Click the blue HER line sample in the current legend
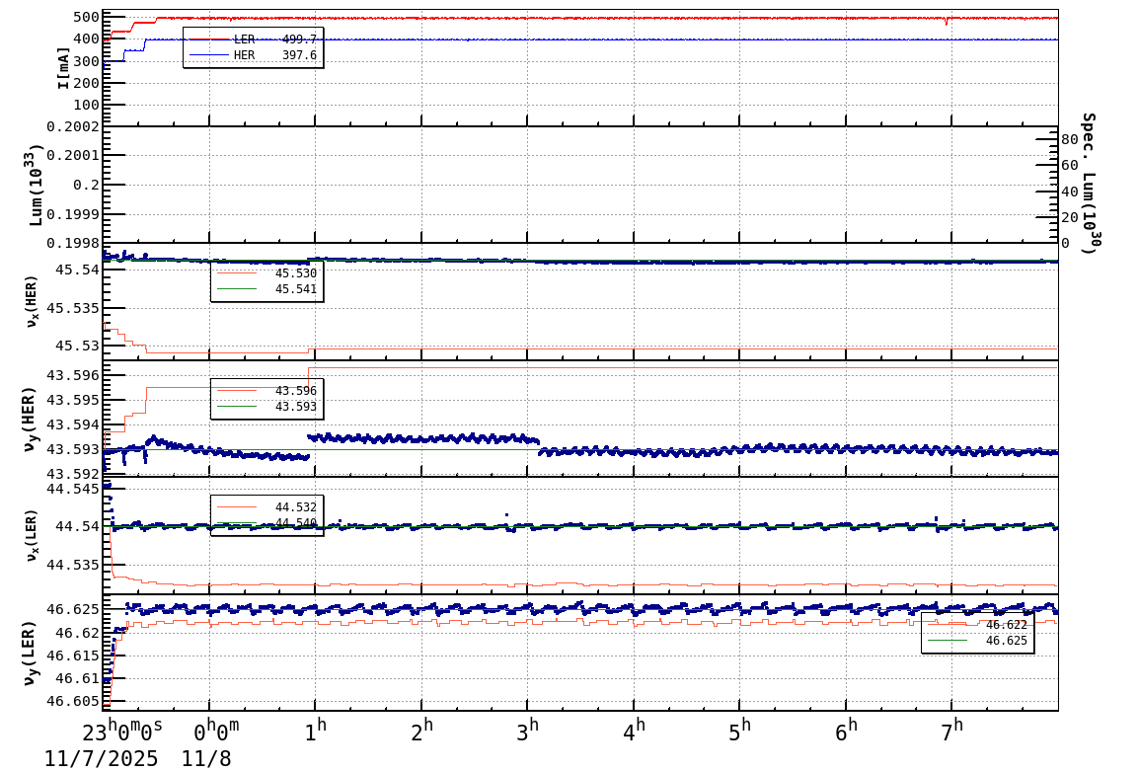Image resolution: width=1139 pixels, height=772 pixels. (209, 54)
